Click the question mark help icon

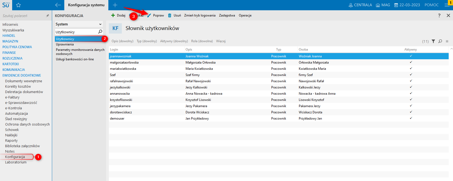tap(439, 15)
